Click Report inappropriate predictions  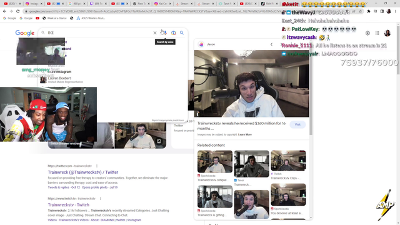(167, 120)
